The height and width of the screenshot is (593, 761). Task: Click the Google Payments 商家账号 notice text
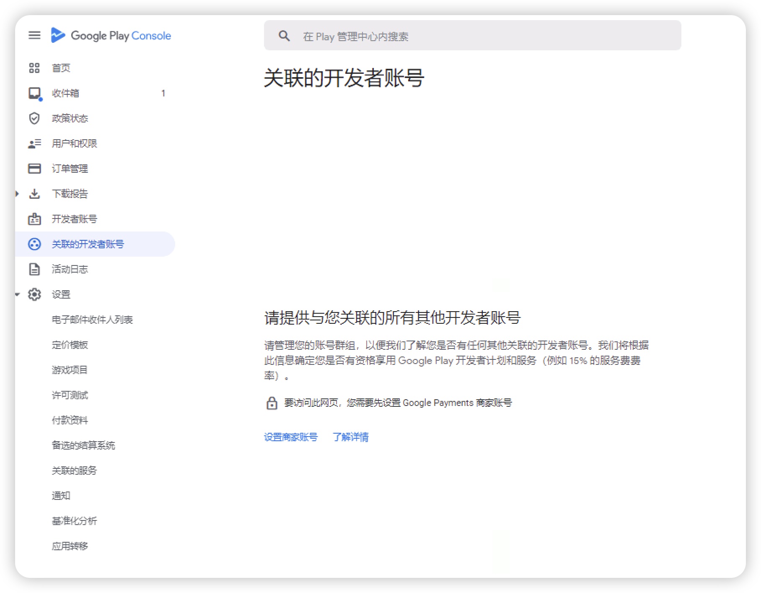[398, 403]
